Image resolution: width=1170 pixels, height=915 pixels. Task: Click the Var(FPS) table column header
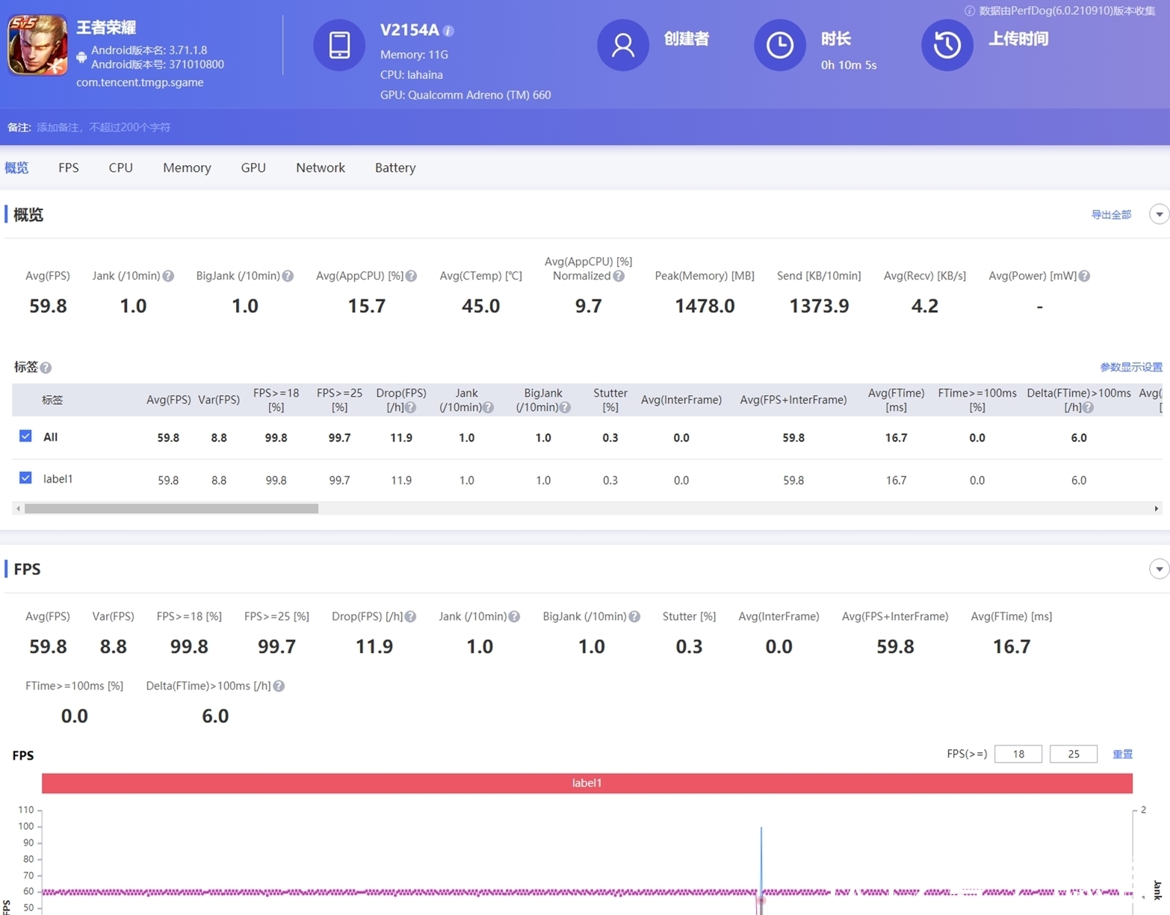pyautogui.click(x=219, y=400)
